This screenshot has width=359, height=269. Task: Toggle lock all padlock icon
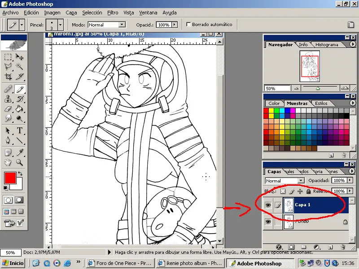[x=308, y=191]
